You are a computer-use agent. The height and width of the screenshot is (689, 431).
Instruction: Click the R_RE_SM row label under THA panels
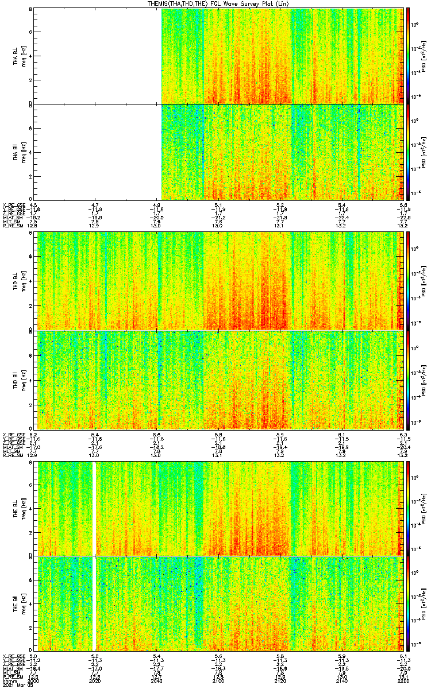click(x=12, y=226)
